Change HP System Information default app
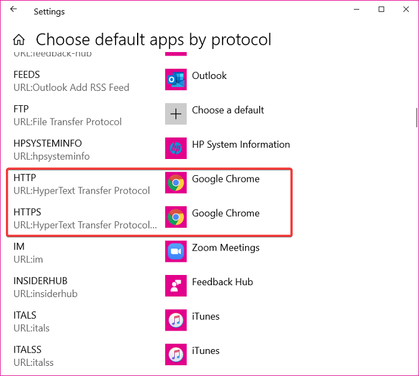 pyautogui.click(x=241, y=145)
